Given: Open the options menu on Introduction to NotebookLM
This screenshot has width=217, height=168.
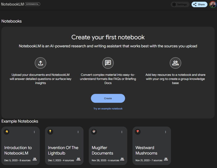Looking at the screenshot, I should [34, 132].
